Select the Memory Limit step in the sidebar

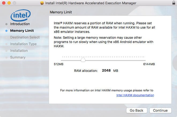point(22,31)
